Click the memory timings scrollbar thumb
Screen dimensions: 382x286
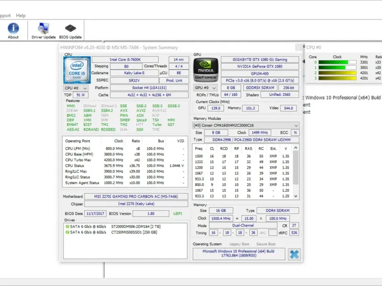click(x=296, y=168)
